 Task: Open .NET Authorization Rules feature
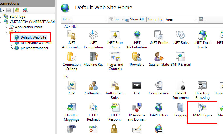[x=71, y=40]
